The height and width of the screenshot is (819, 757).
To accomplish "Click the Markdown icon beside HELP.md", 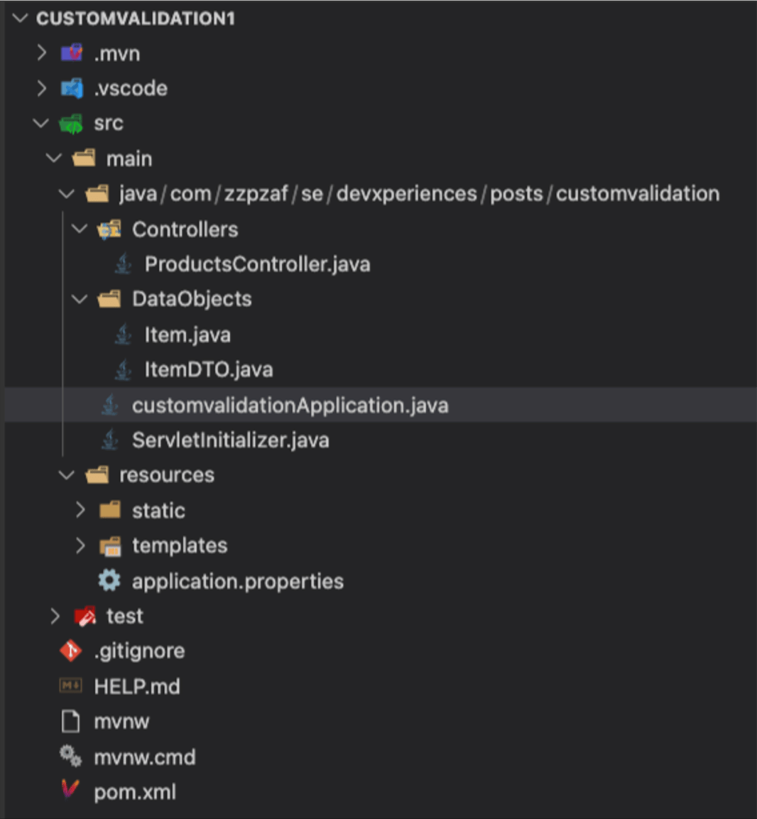I will click(x=71, y=686).
